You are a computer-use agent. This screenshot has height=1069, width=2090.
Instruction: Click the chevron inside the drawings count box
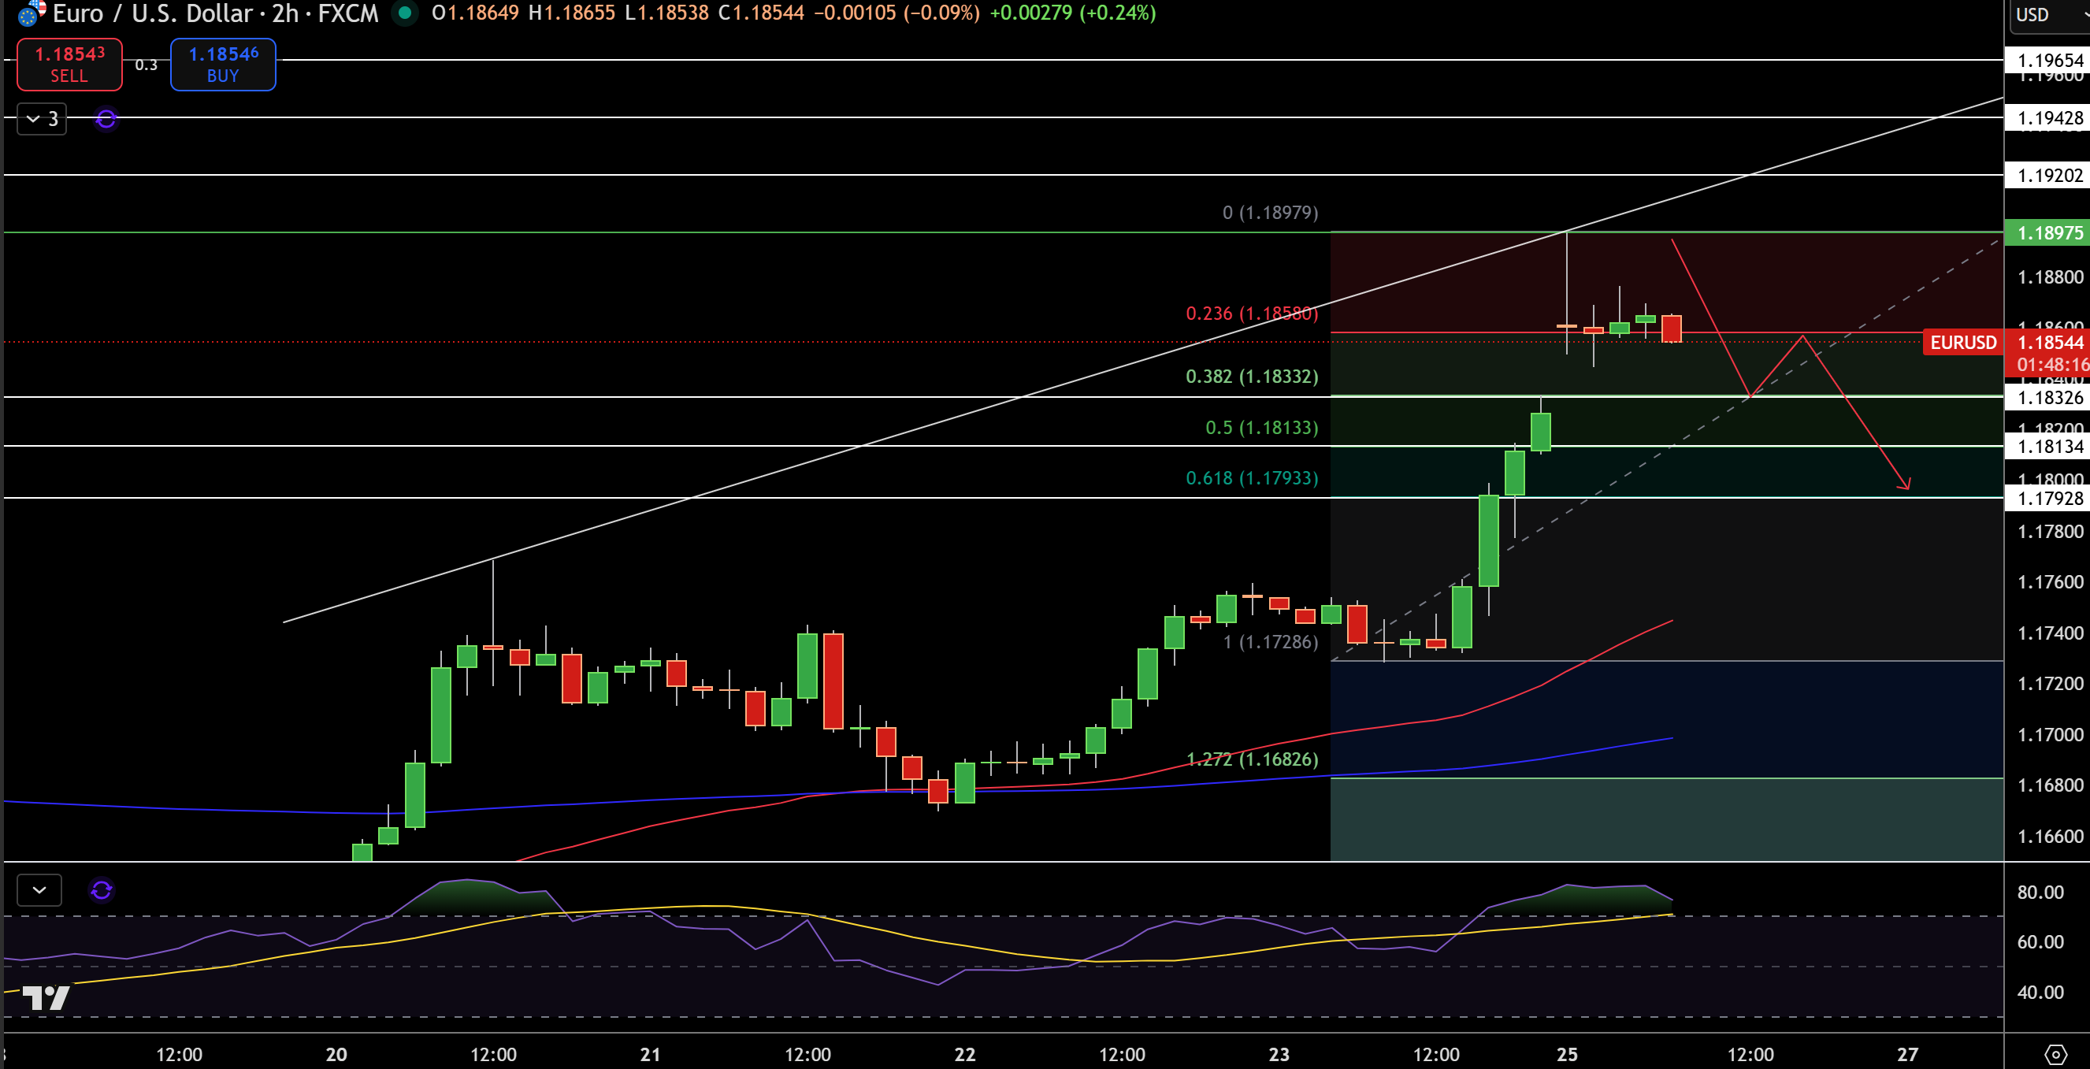click(32, 118)
